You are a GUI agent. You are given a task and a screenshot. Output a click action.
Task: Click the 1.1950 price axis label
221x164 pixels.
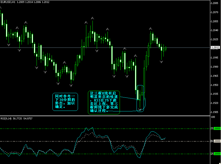[215, 85]
